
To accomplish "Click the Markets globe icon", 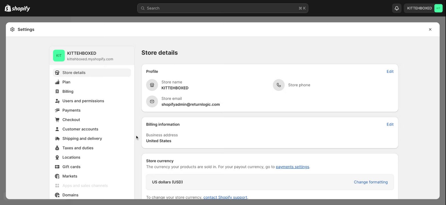I will [57, 176].
